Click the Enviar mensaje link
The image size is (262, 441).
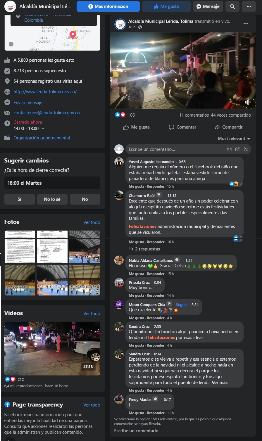(28, 102)
